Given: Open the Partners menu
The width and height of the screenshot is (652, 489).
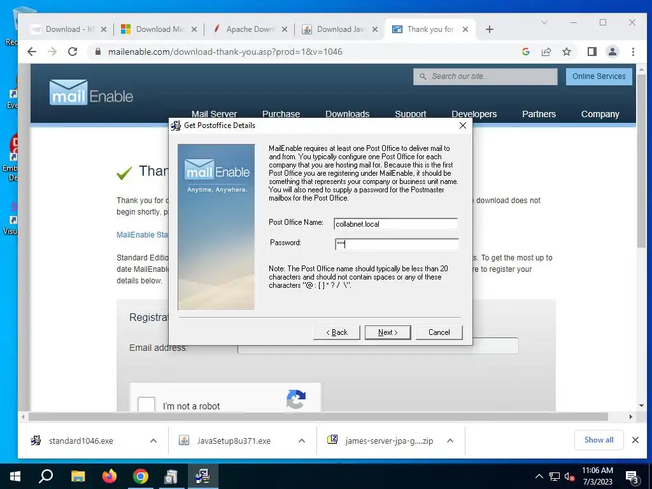Looking at the screenshot, I should (x=539, y=114).
